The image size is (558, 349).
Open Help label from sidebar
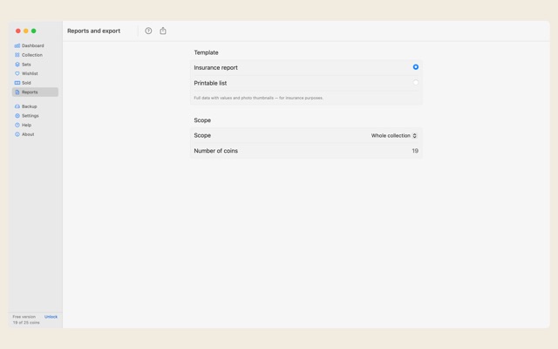coord(27,125)
